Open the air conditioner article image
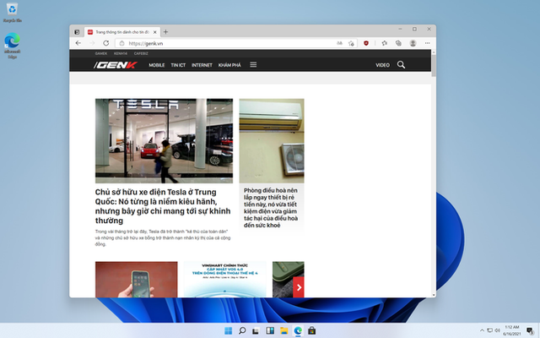The width and height of the screenshot is (540, 338). [x=272, y=141]
